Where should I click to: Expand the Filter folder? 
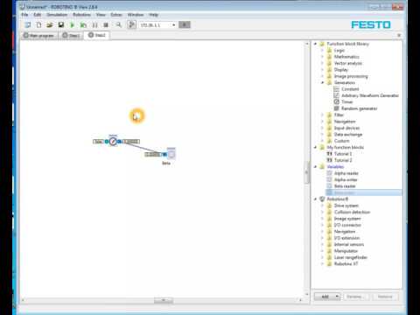click(323, 115)
